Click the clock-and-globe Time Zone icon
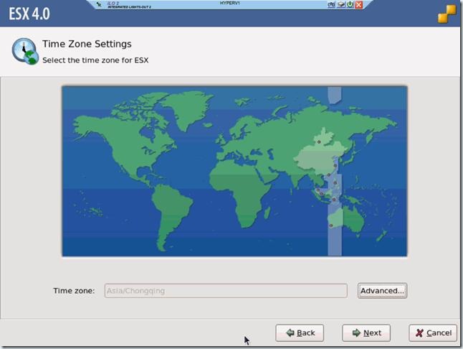The height and width of the screenshot is (349, 463). point(25,51)
